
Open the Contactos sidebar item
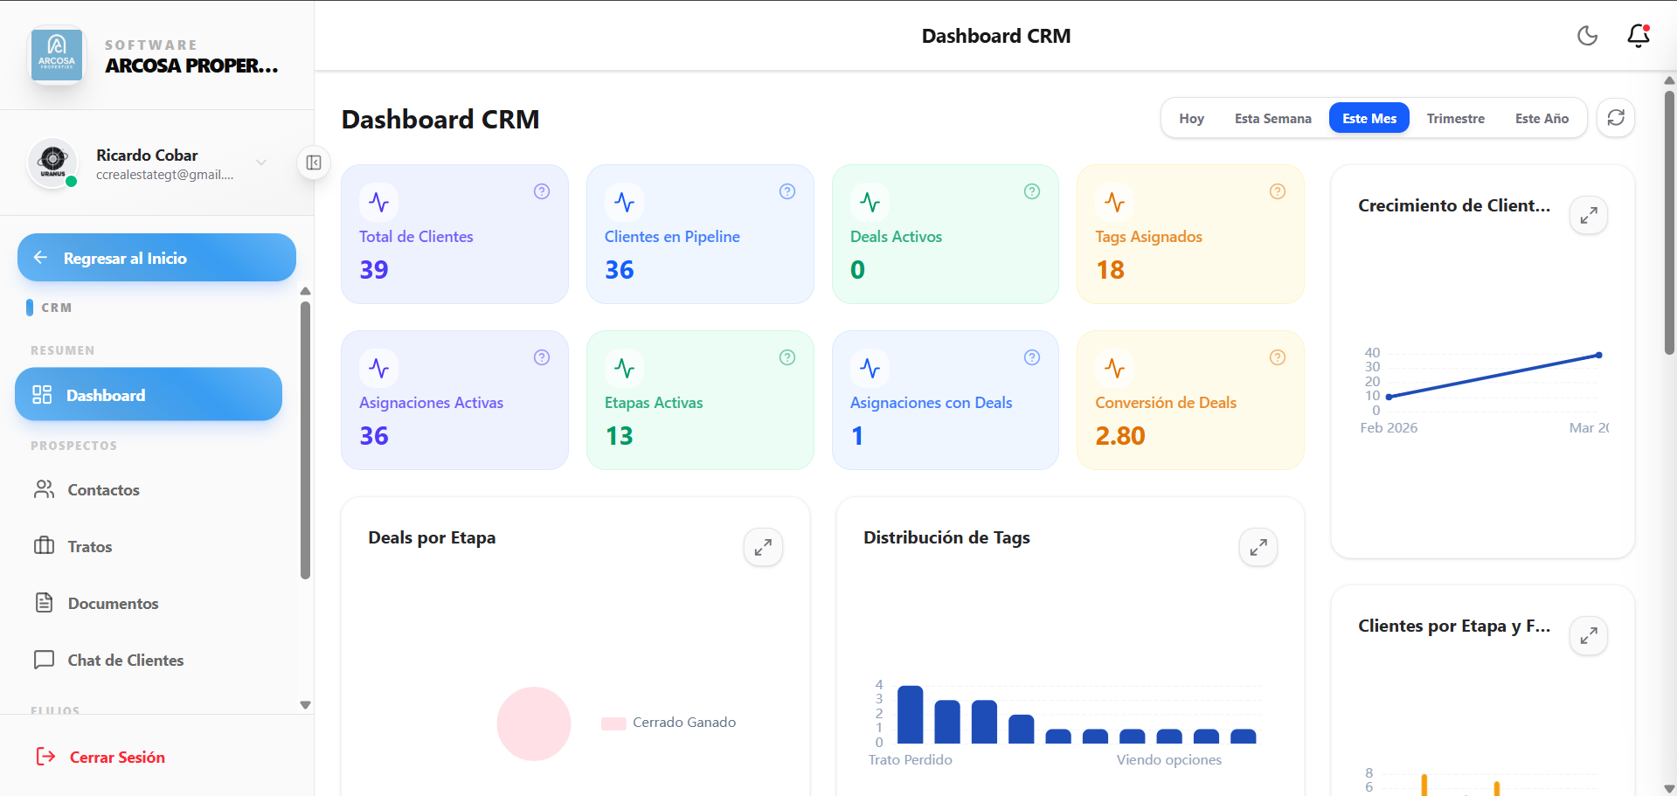pos(103,490)
